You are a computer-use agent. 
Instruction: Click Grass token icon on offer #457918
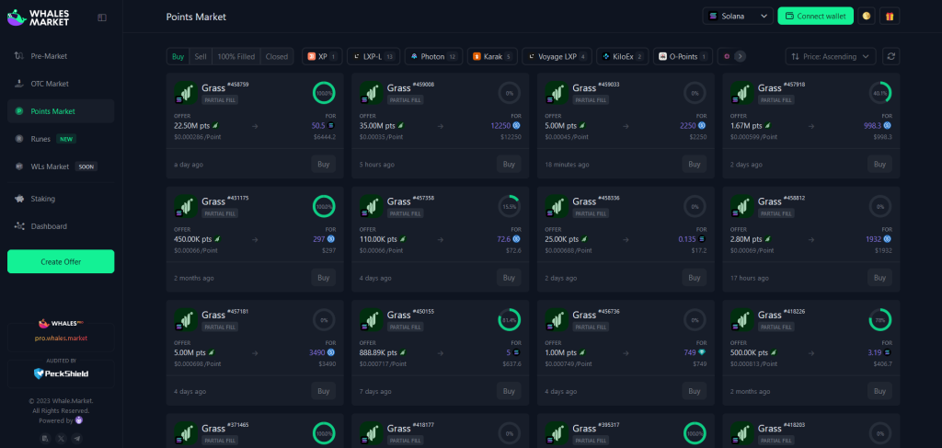click(x=742, y=93)
